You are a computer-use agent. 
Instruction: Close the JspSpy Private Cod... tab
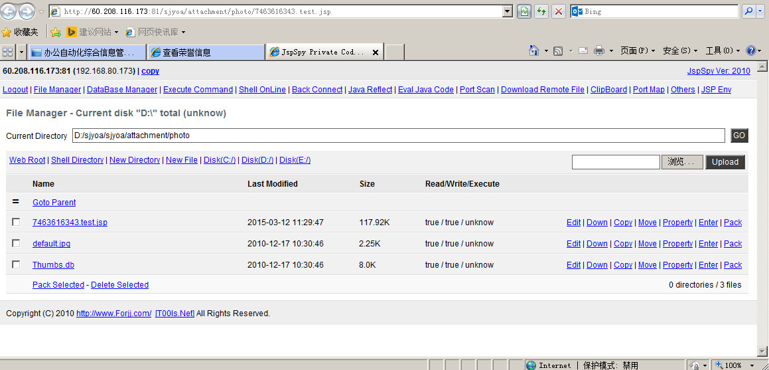click(x=375, y=52)
